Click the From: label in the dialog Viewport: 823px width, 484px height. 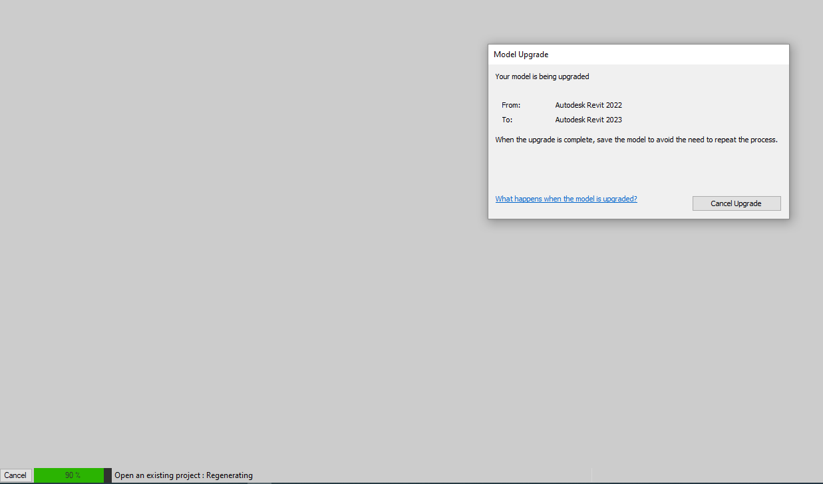click(x=510, y=104)
